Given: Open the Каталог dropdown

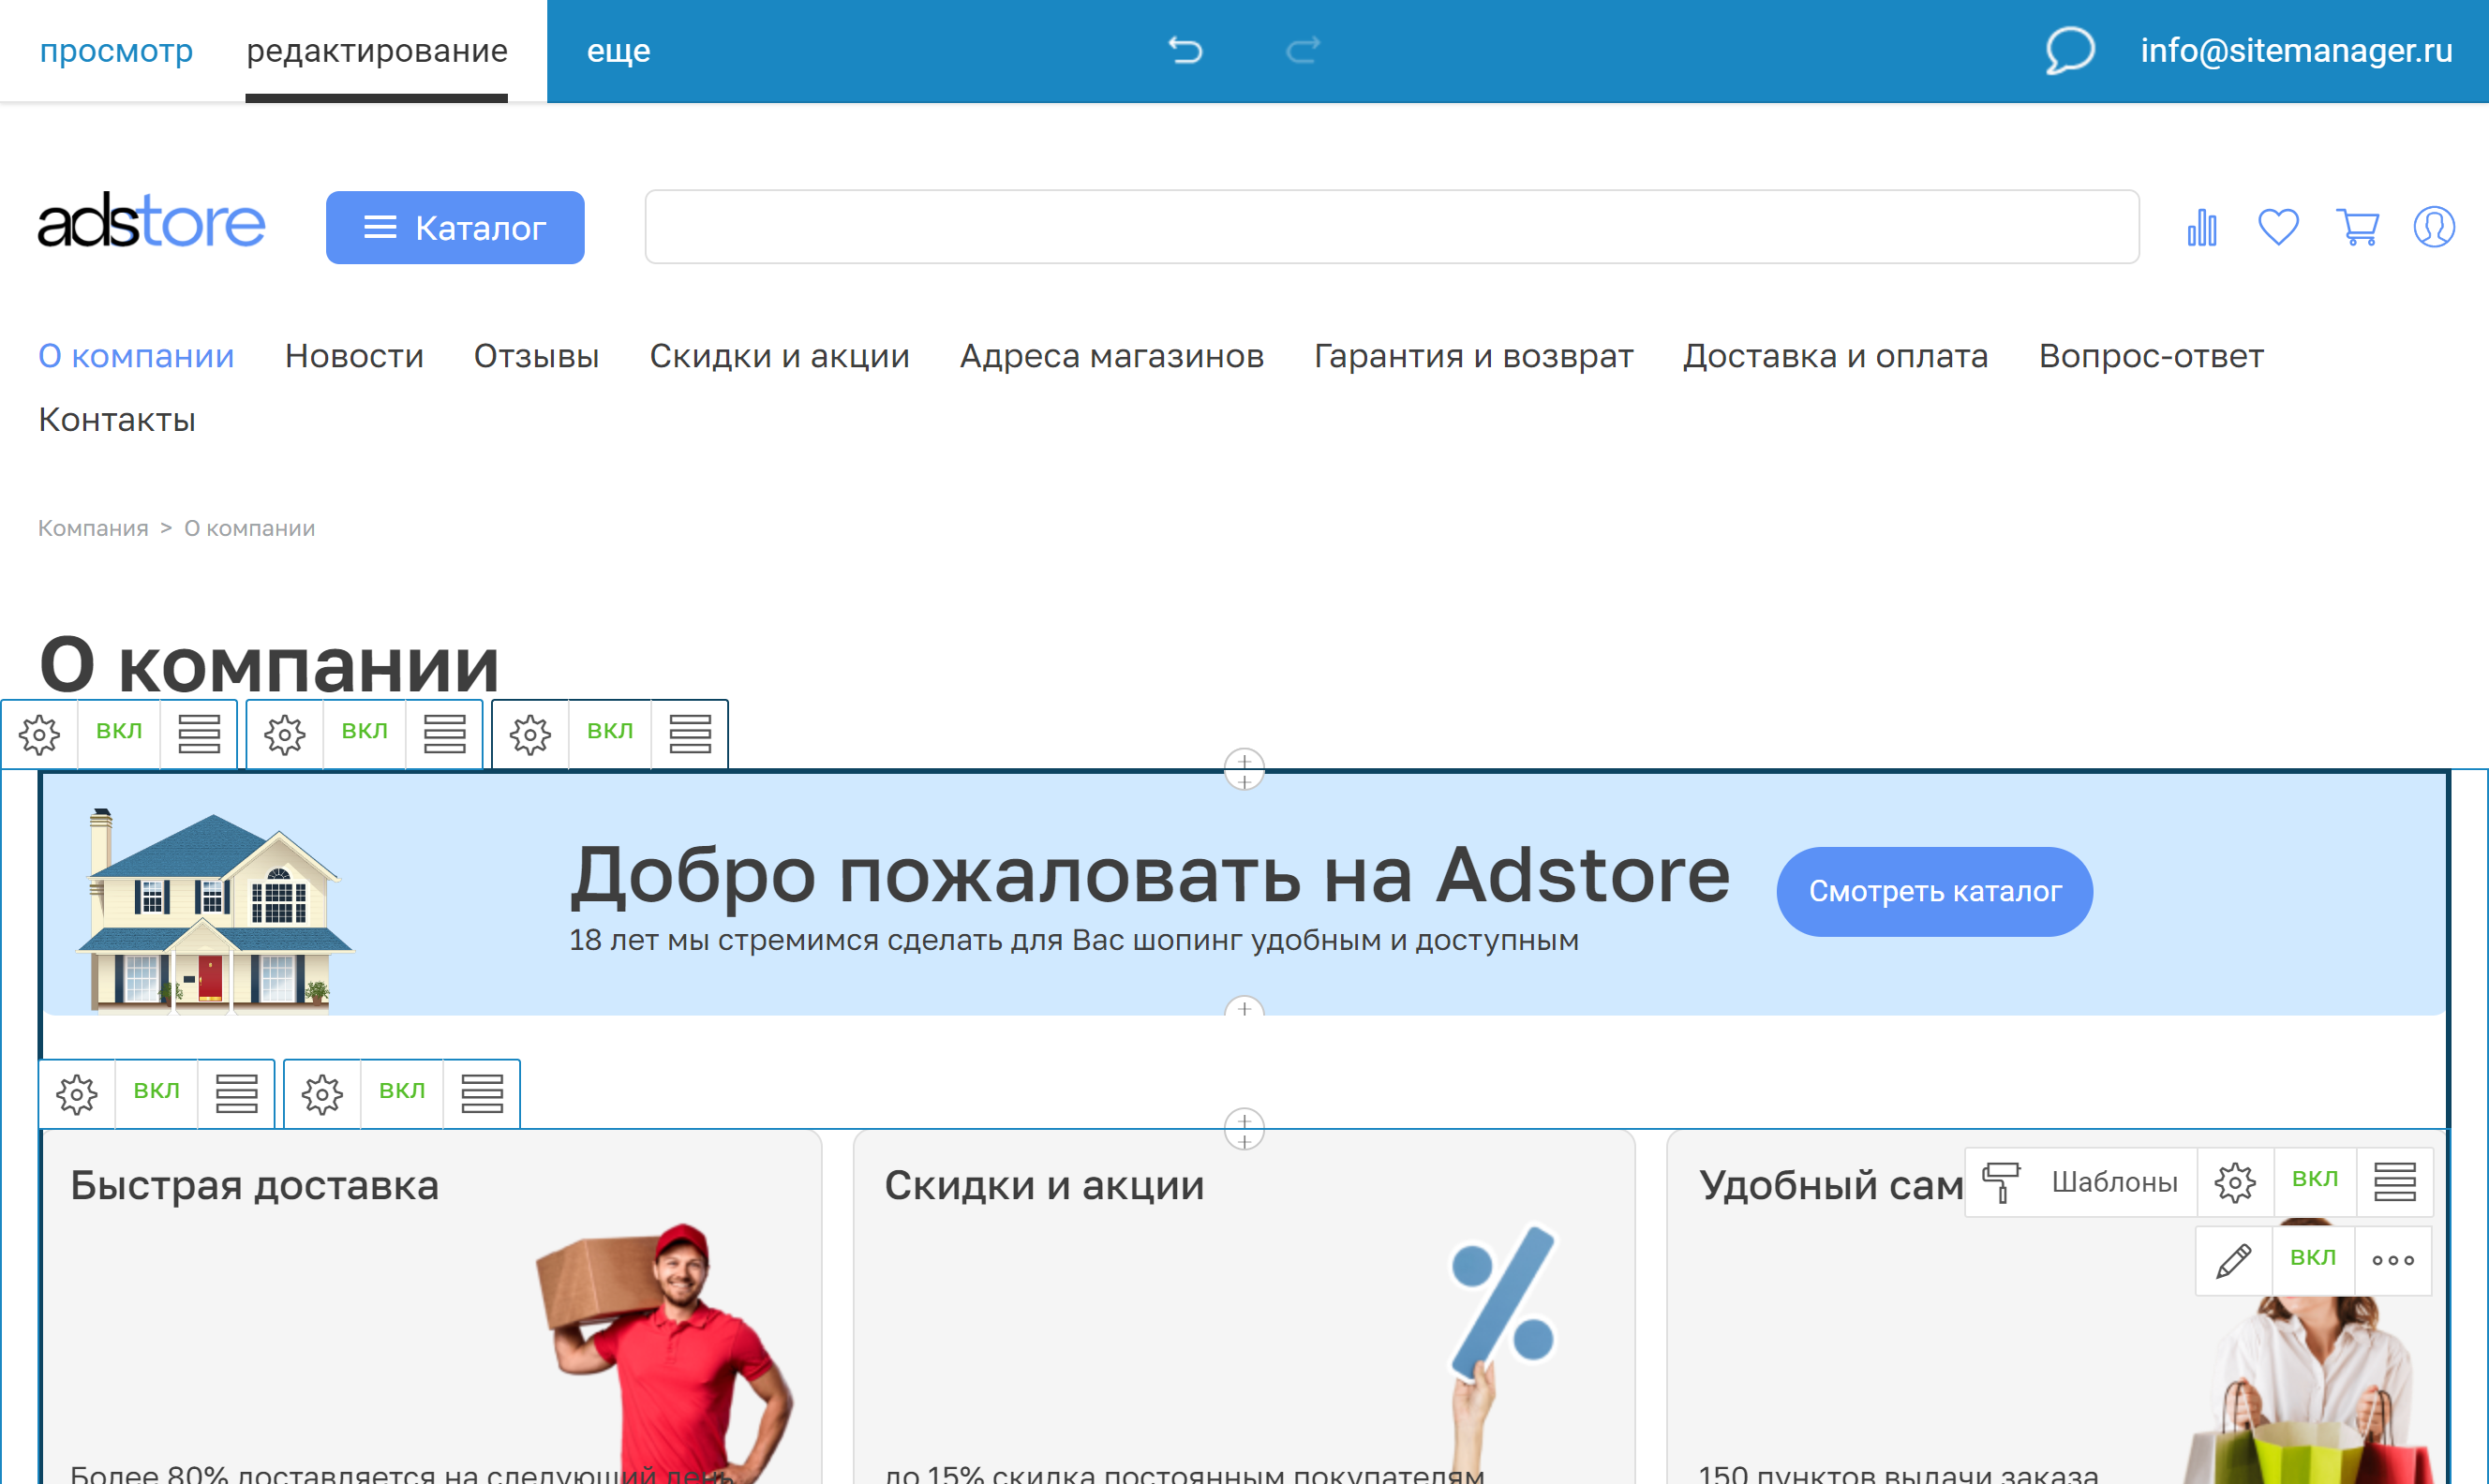Looking at the screenshot, I should coord(455,227).
